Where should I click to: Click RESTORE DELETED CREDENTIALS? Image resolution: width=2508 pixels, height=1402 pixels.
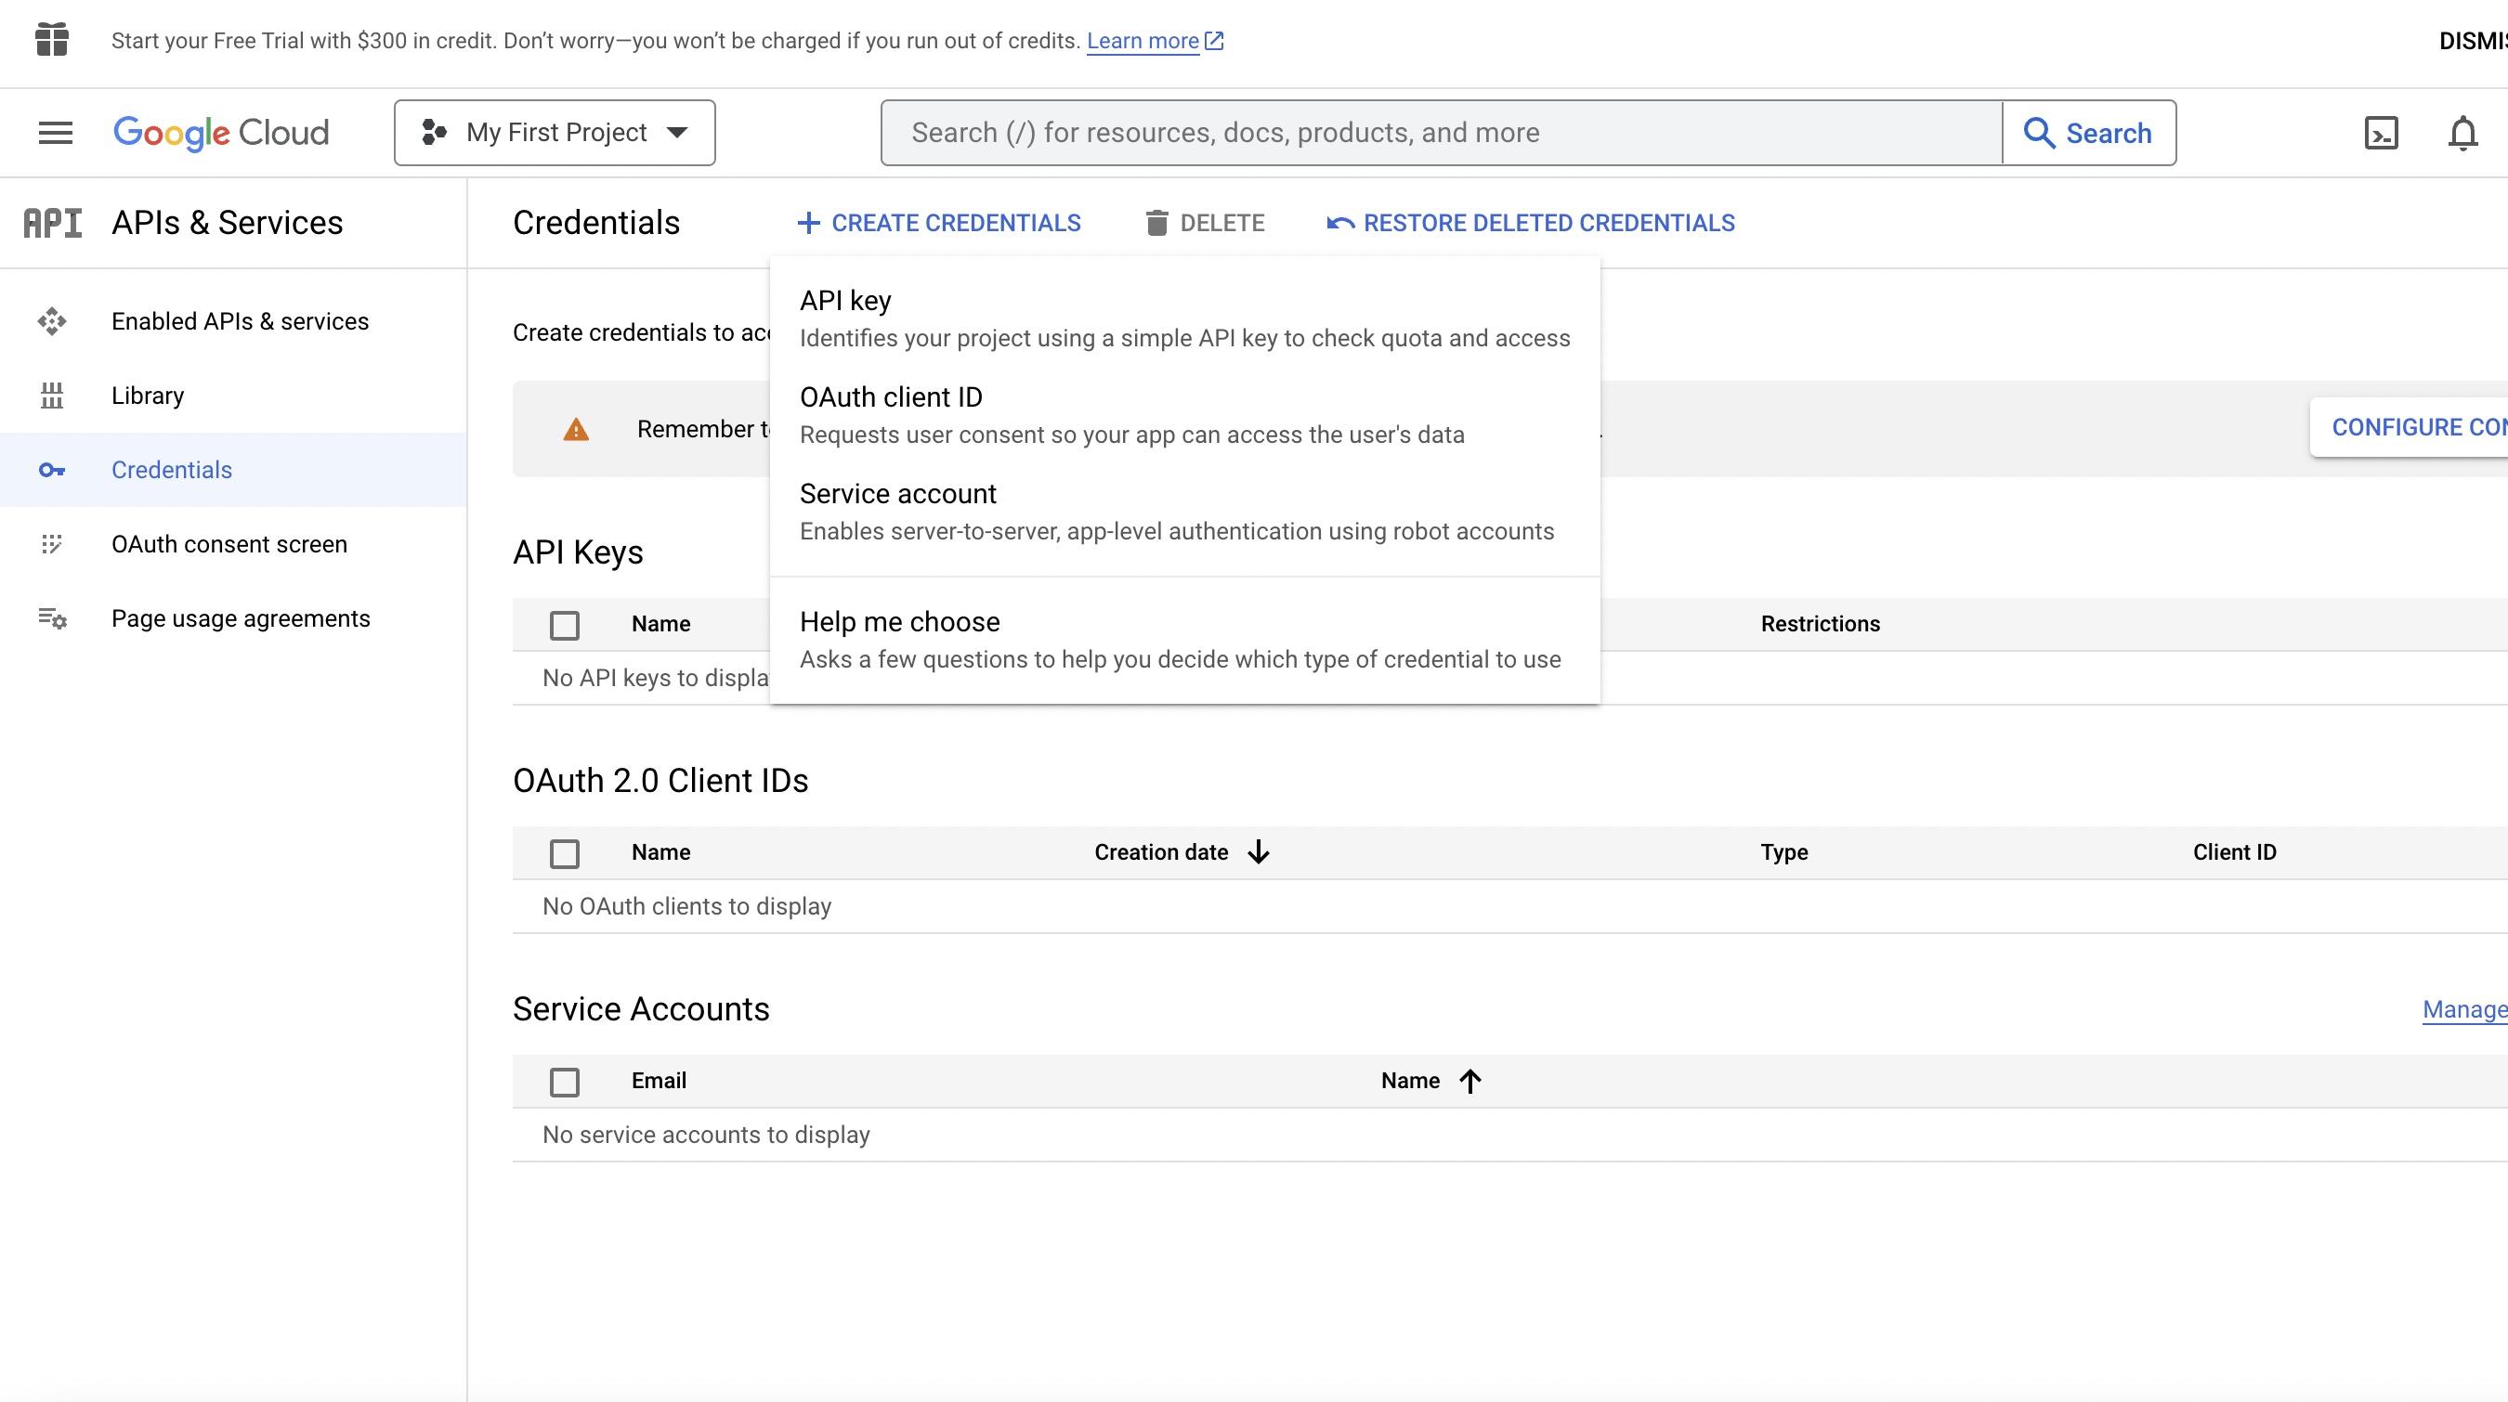point(1531,223)
